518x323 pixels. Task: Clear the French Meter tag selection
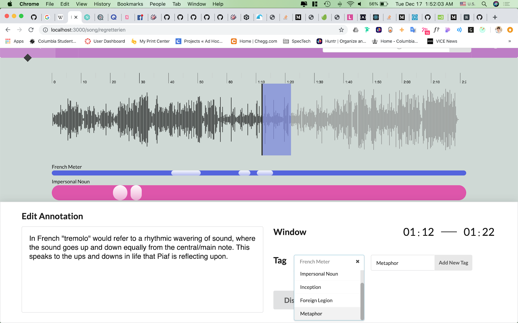coord(357,262)
